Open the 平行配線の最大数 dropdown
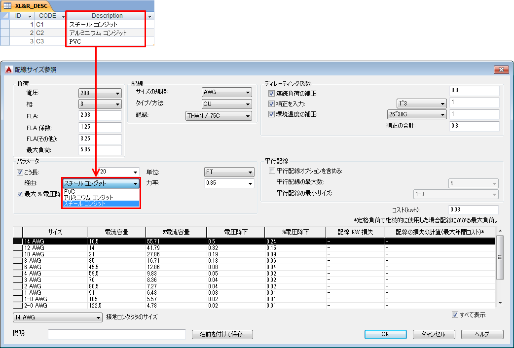Viewport: 514px width, 348px height. 474,183
